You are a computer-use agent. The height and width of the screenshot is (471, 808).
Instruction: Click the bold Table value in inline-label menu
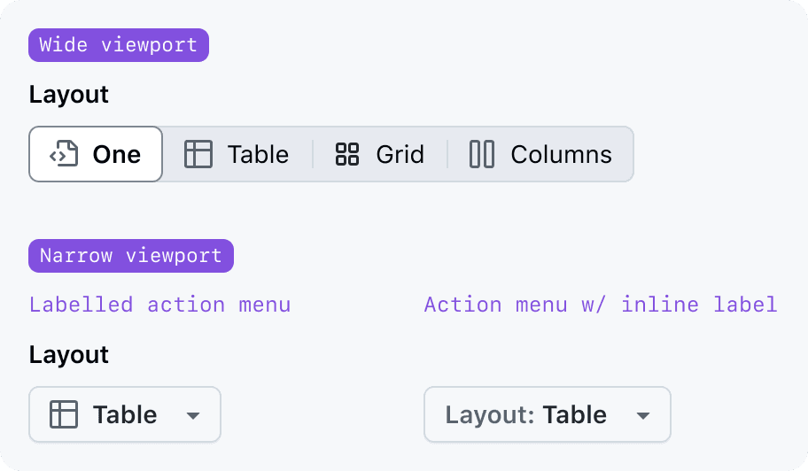(575, 414)
